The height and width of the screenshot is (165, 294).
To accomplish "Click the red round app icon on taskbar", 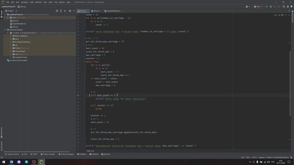I will [x=34, y=162].
